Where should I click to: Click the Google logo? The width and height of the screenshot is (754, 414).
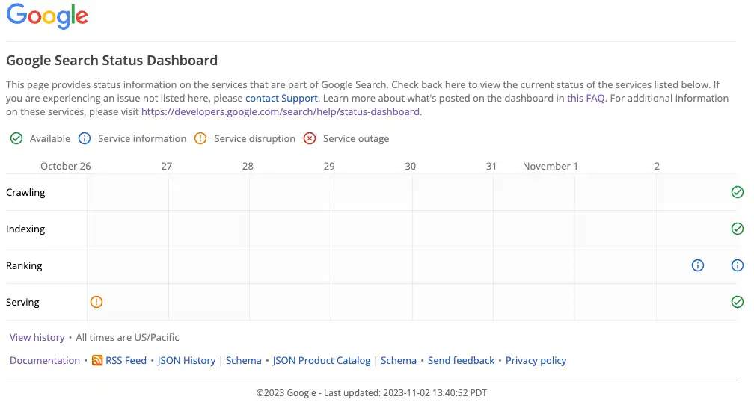[x=47, y=16]
